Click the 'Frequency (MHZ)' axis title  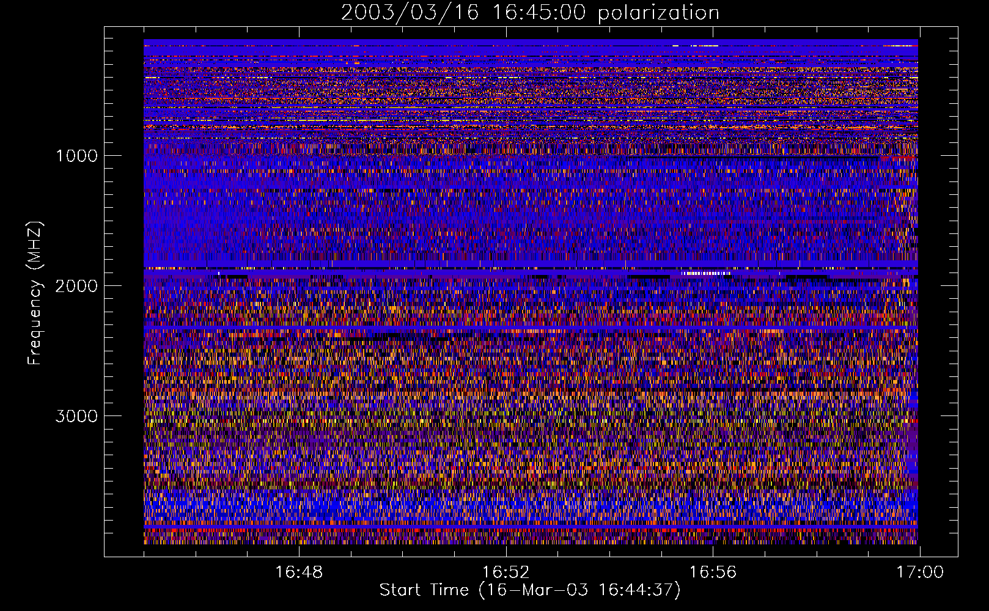tap(35, 293)
